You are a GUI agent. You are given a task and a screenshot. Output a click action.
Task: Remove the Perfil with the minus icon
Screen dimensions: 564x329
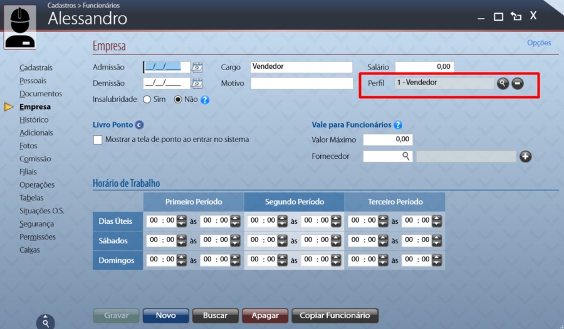(517, 83)
